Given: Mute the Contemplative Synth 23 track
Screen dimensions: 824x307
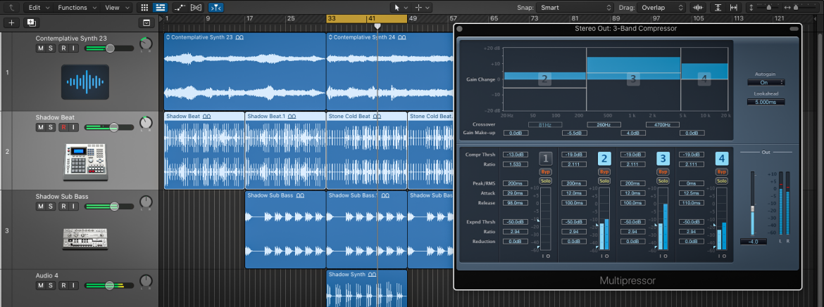Looking at the screenshot, I should pyautogui.click(x=40, y=48).
